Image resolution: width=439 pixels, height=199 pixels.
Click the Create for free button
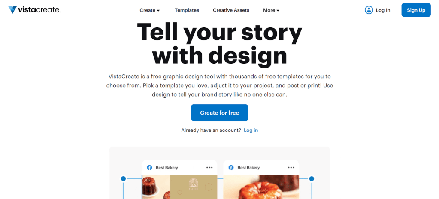pyautogui.click(x=219, y=113)
